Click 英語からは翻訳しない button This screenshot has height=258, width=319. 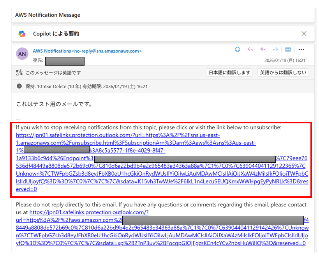[x=283, y=73]
